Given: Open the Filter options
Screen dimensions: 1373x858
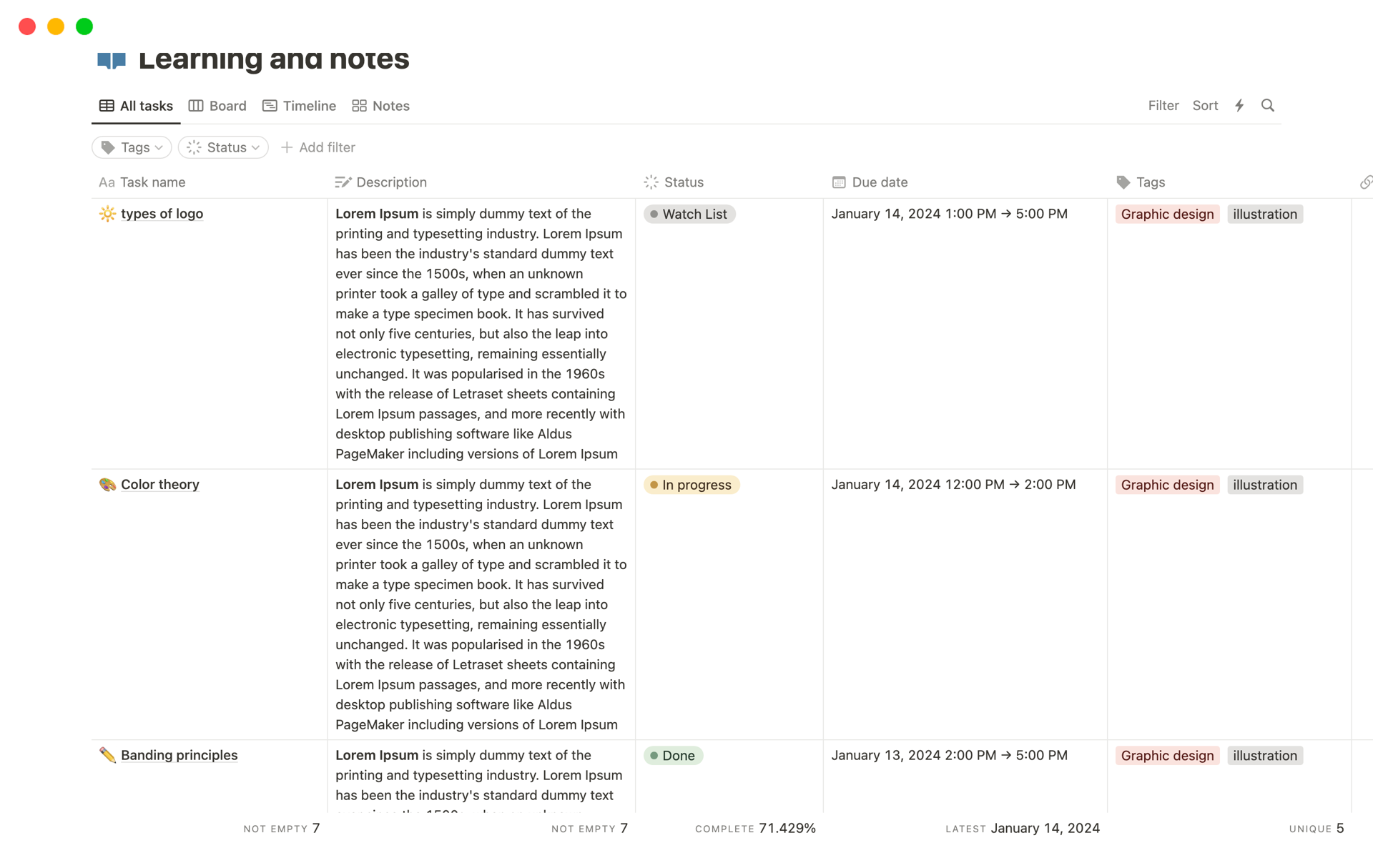Looking at the screenshot, I should pyautogui.click(x=1163, y=105).
